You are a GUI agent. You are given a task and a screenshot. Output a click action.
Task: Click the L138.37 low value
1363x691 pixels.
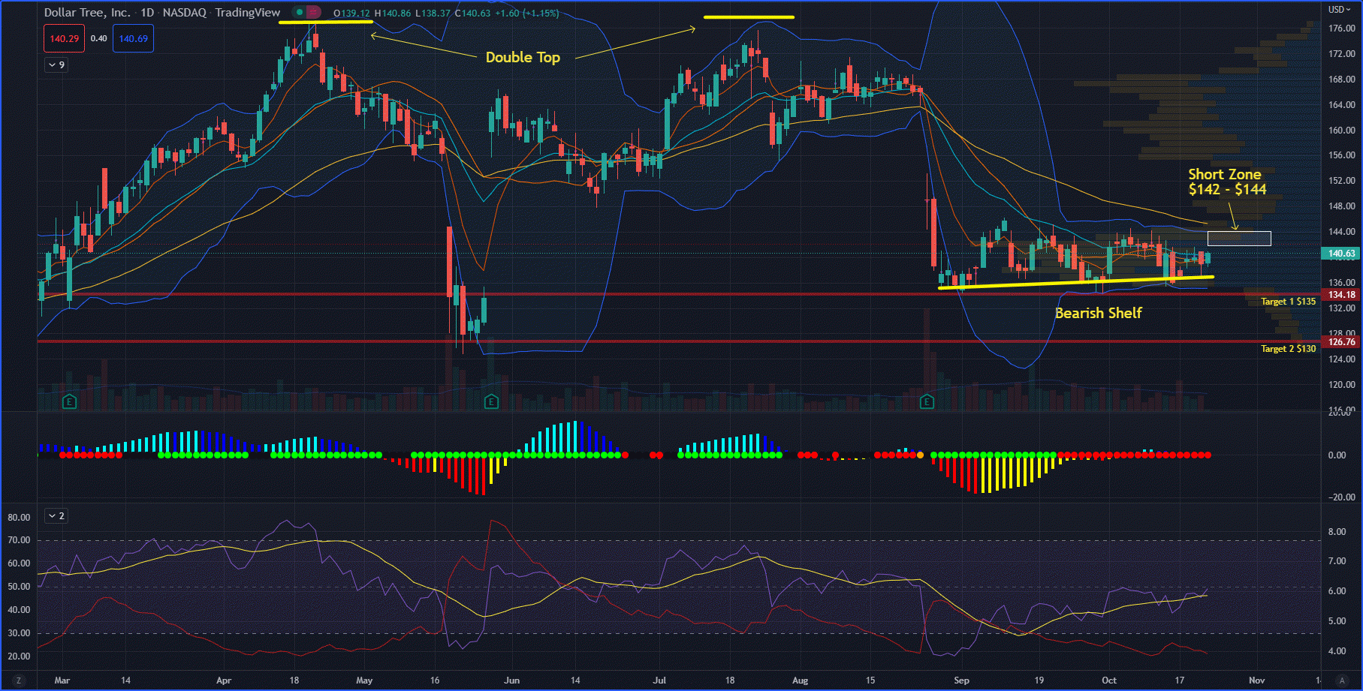[x=433, y=14]
